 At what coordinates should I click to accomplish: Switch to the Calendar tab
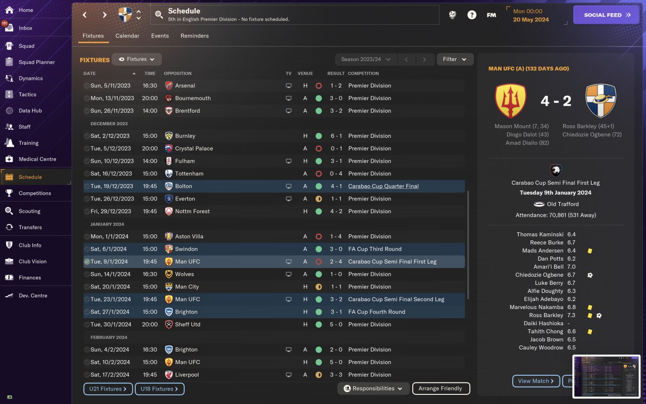point(127,36)
